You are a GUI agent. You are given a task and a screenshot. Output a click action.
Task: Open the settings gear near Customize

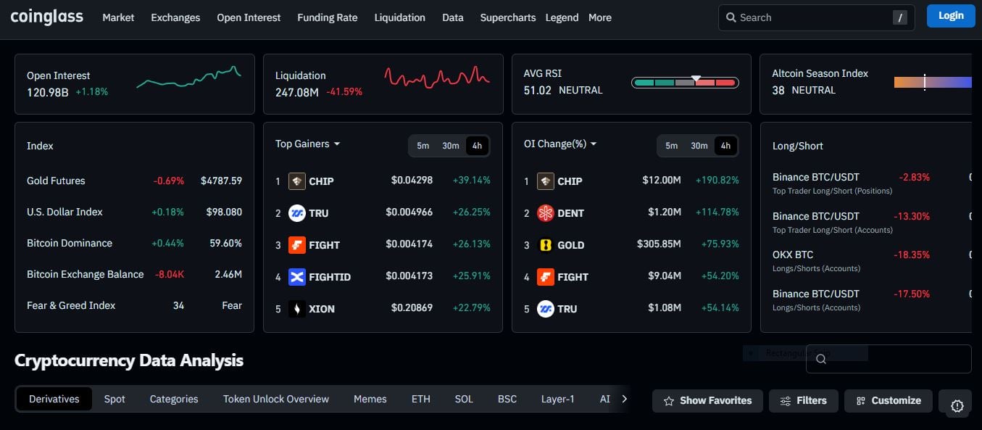point(956,404)
